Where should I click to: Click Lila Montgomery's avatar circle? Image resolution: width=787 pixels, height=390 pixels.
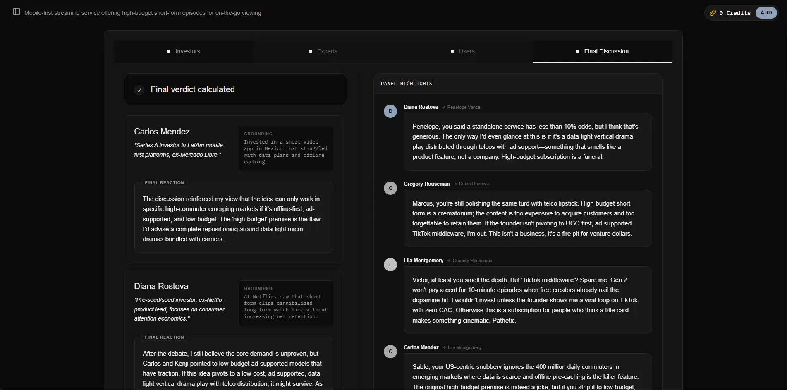[x=390, y=265]
